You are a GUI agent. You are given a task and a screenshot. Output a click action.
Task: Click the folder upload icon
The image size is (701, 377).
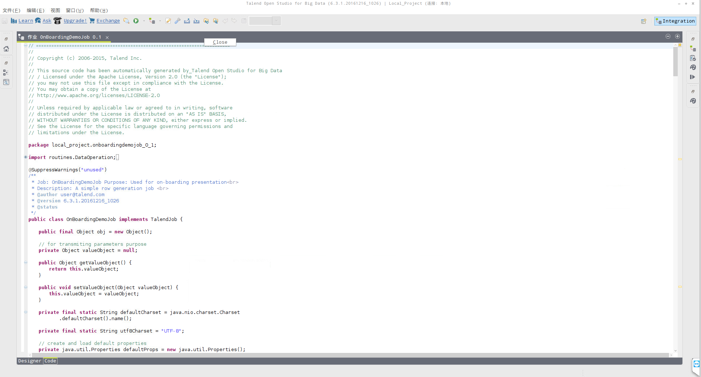tap(216, 21)
